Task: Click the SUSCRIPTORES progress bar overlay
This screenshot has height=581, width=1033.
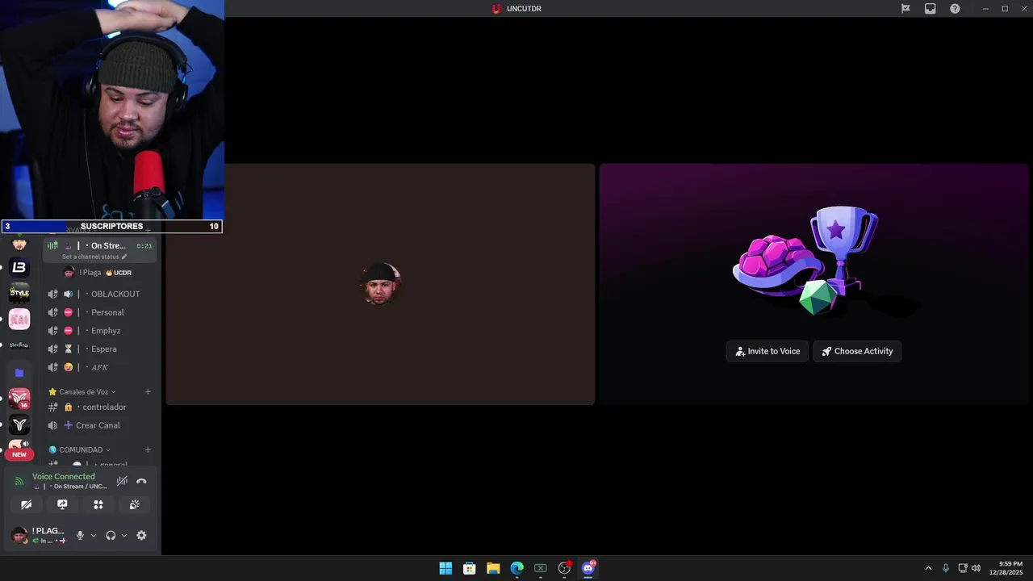Action: [x=111, y=227]
